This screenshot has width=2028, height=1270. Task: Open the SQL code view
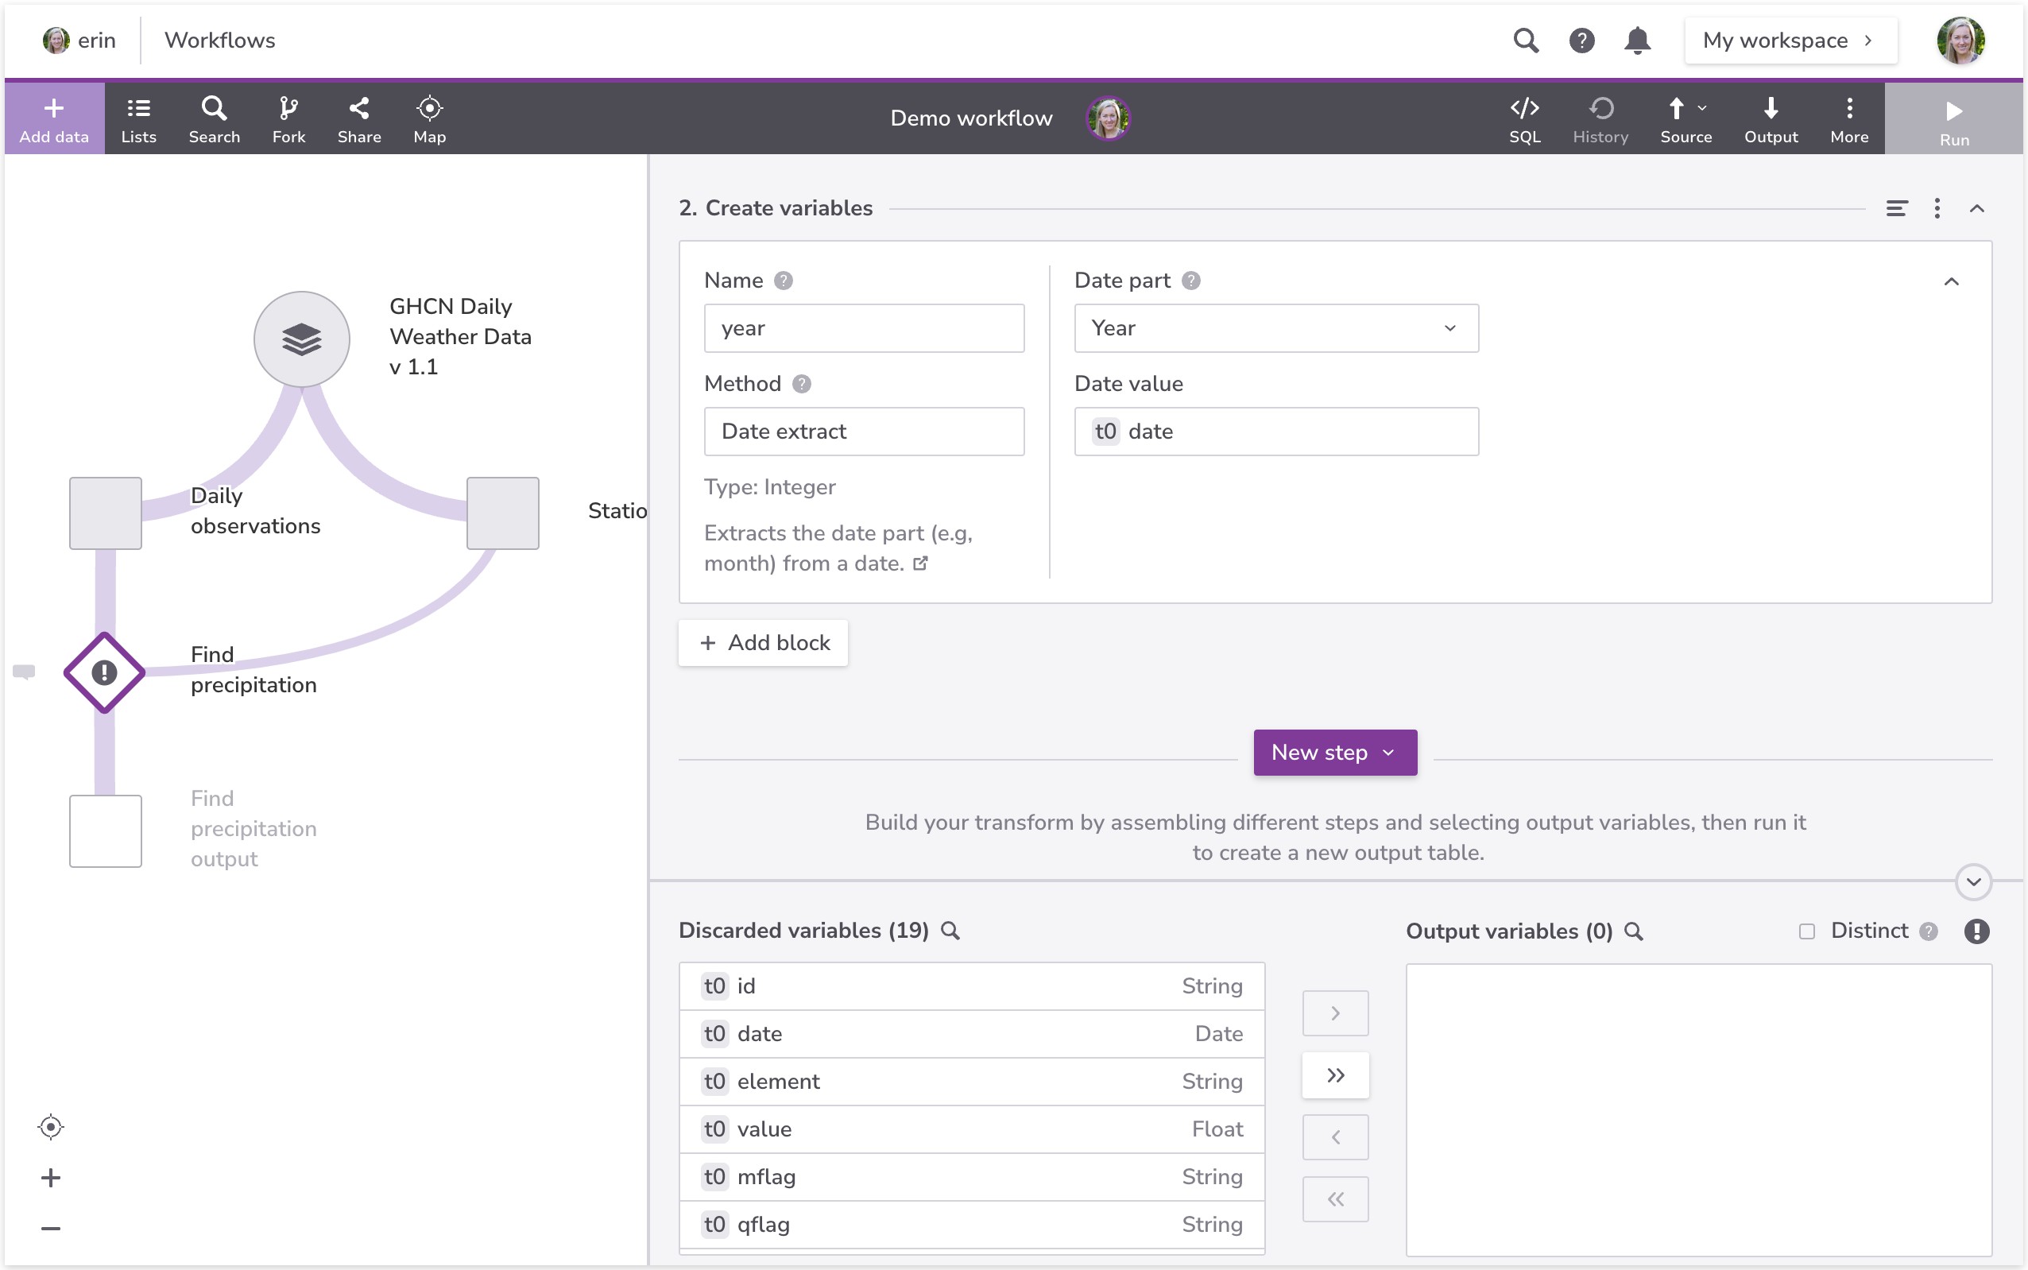click(1524, 118)
